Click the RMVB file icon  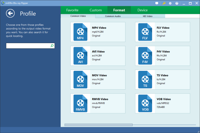(80, 103)
